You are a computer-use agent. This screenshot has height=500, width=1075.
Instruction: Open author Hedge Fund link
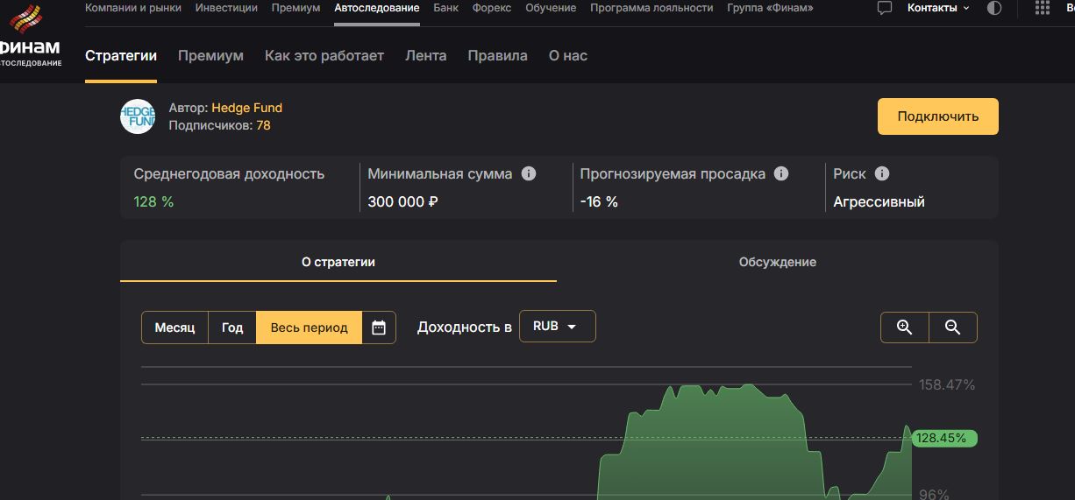[x=246, y=108]
